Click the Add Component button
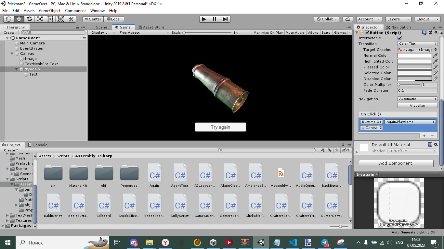 396,163
